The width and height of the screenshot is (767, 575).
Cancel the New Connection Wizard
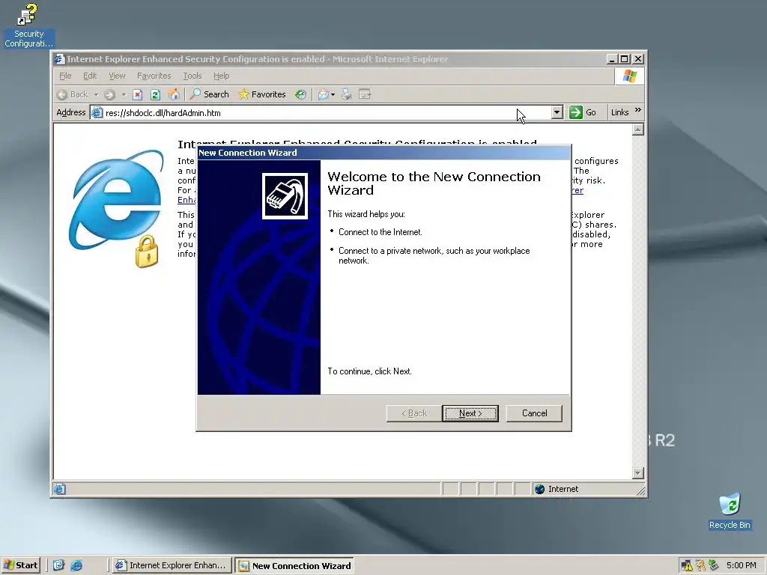click(x=534, y=413)
